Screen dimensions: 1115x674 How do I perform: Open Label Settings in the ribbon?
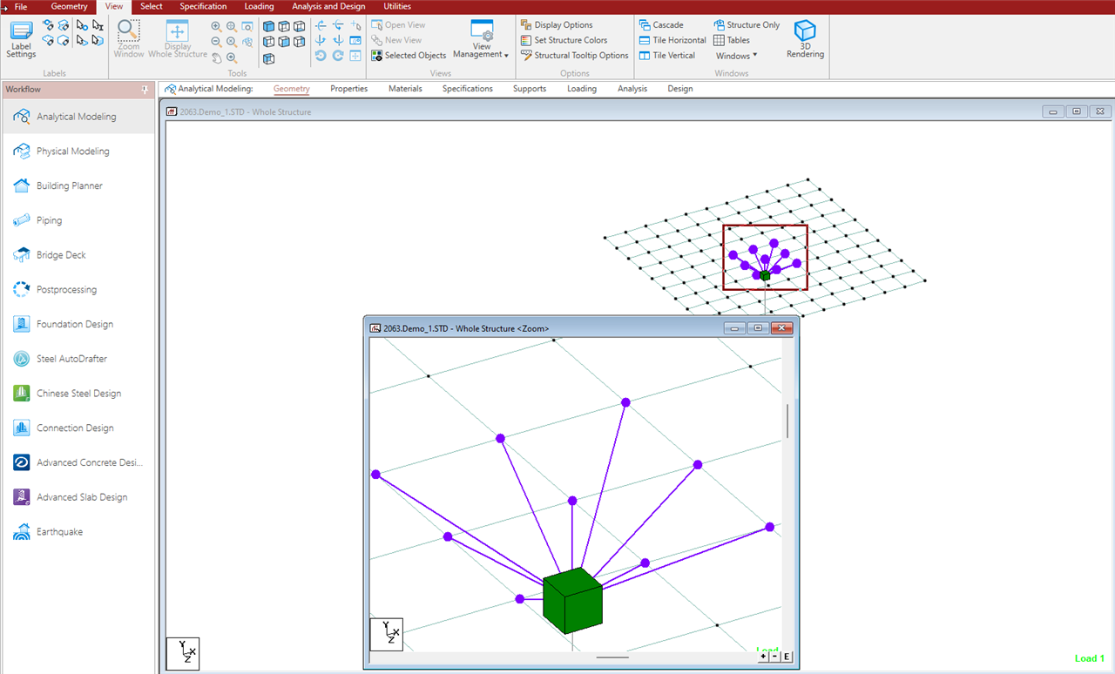(x=21, y=40)
